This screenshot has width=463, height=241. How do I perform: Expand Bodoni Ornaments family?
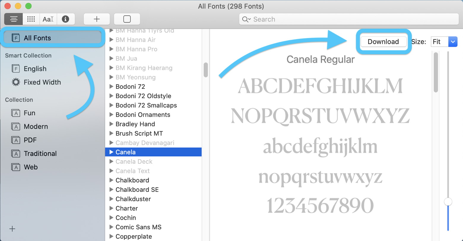[111, 115]
